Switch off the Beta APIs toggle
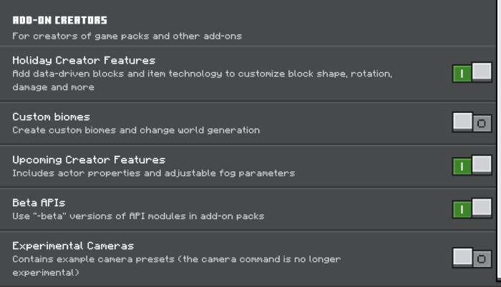This screenshot has height=287, width=501. point(472,208)
